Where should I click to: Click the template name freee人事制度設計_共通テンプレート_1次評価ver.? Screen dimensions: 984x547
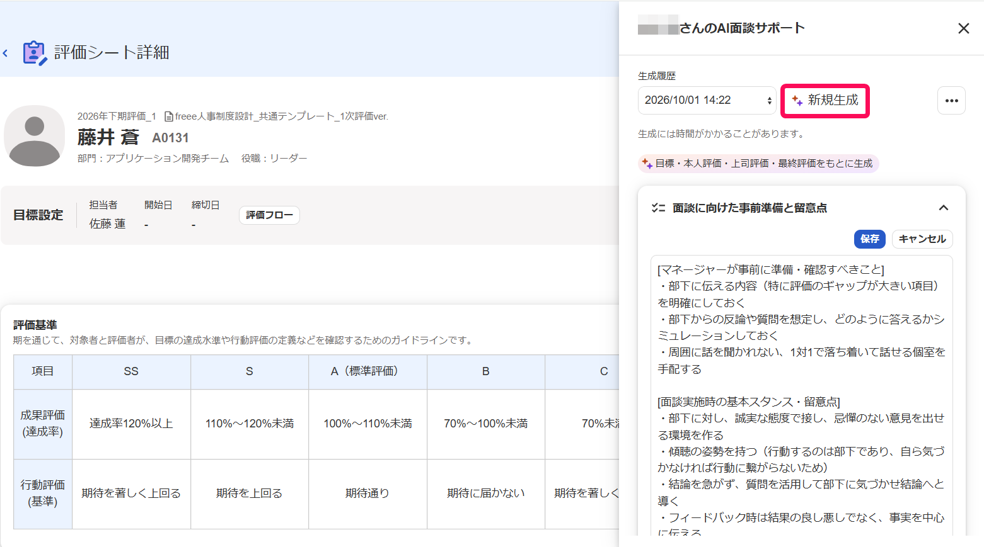click(281, 116)
